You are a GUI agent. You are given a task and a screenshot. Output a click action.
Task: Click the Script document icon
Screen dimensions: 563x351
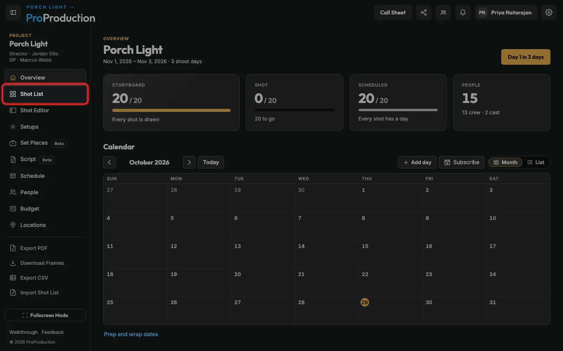13,160
